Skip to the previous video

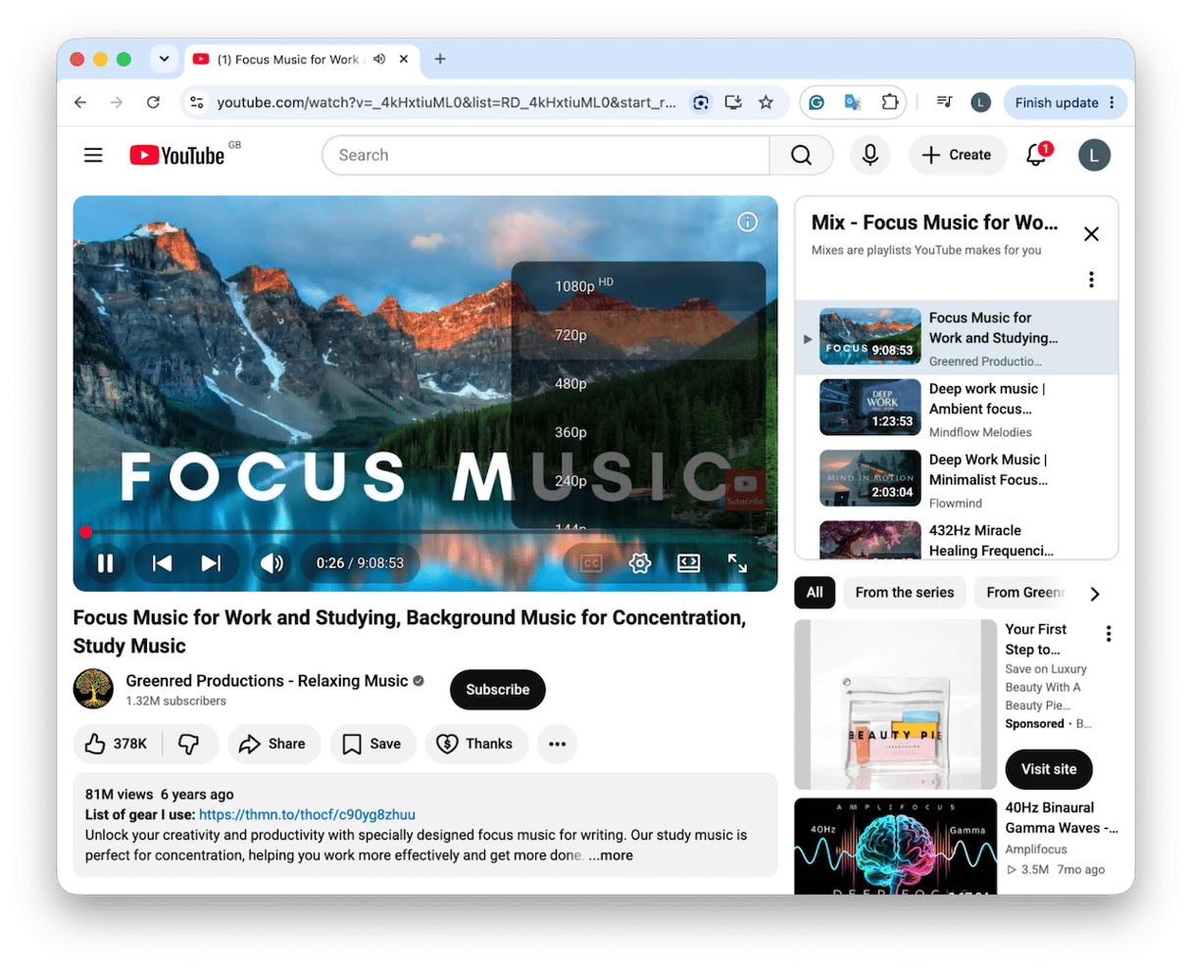[162, 563]
